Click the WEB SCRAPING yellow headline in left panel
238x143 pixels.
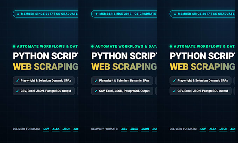click(x=46, y=67)
